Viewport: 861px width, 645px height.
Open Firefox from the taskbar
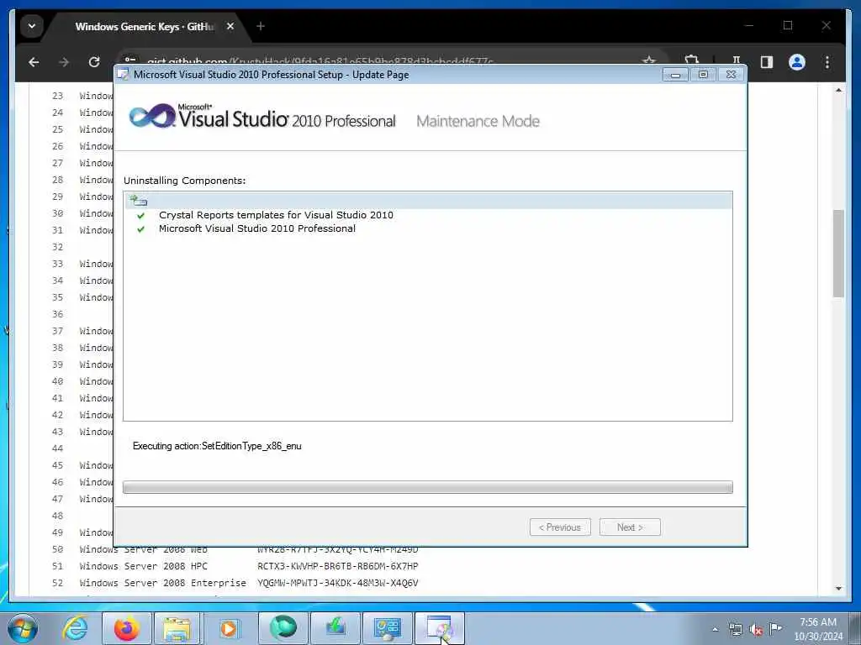pyautogui.click(x=126, y=628)
